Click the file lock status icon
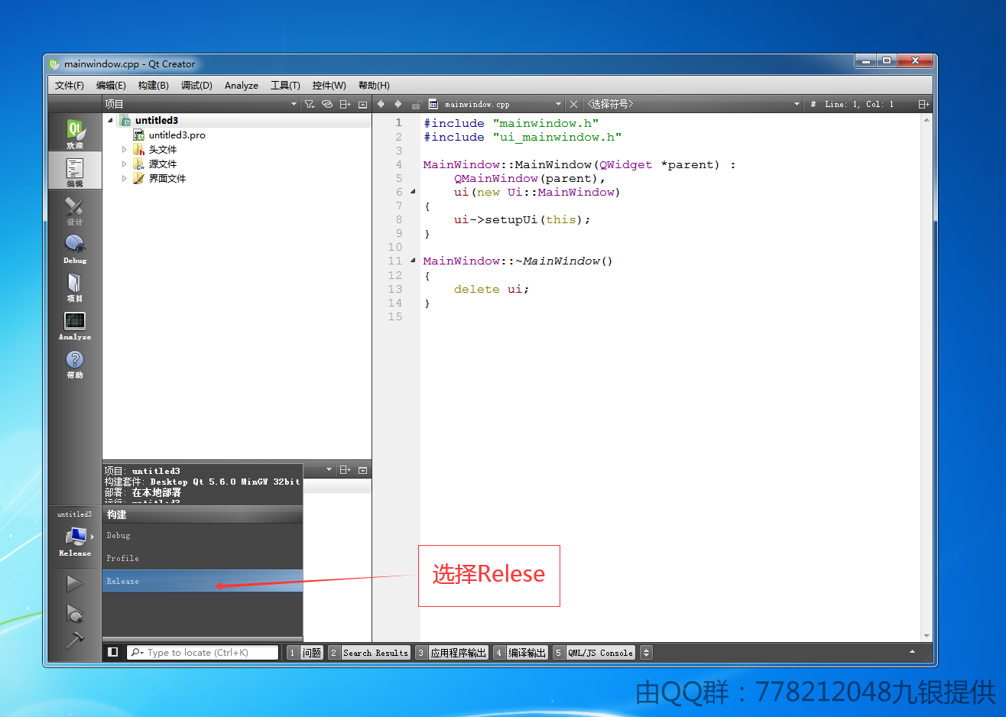Screen dimensions: 1006x717 tap(416, 104)
